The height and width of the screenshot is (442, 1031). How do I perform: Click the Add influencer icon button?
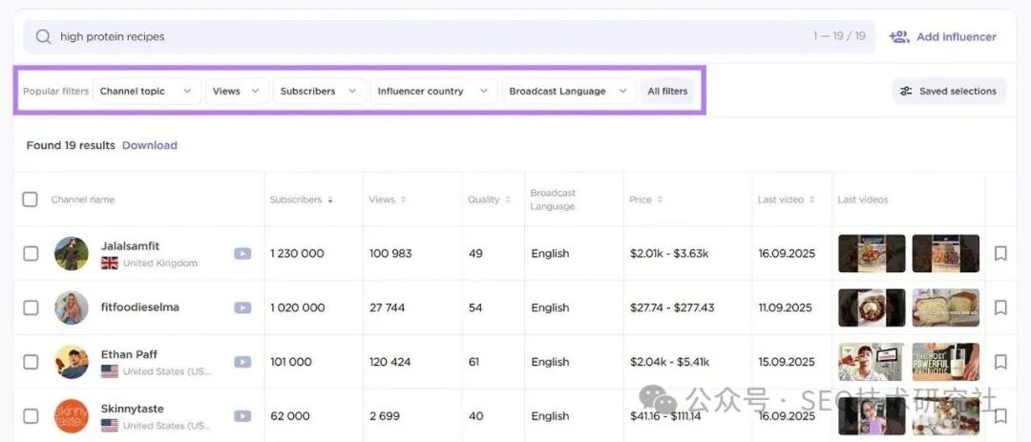[x=898, y=37]
